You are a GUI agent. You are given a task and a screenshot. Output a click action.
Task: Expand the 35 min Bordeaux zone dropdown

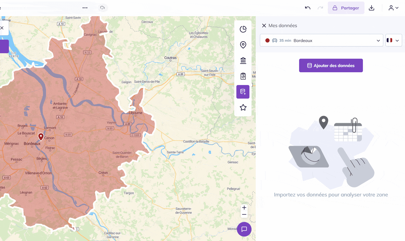pyautogui.click(x=321, y=40)
